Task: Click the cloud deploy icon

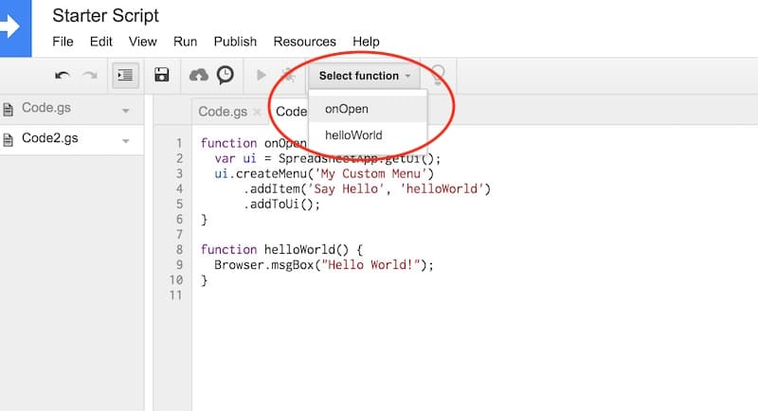Action: [x=199, y=76]
